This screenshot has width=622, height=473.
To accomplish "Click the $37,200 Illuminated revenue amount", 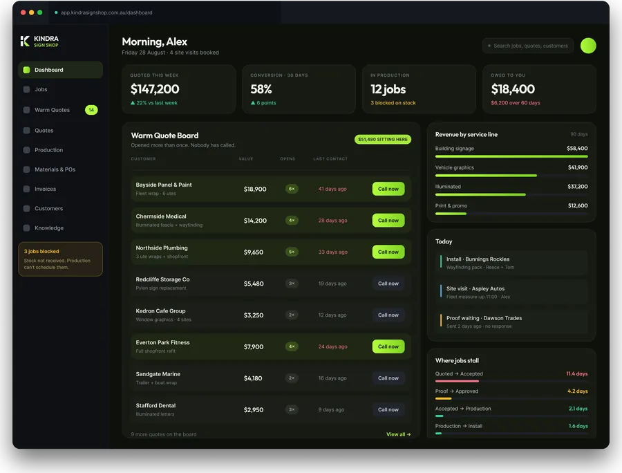I will (578, 187).
